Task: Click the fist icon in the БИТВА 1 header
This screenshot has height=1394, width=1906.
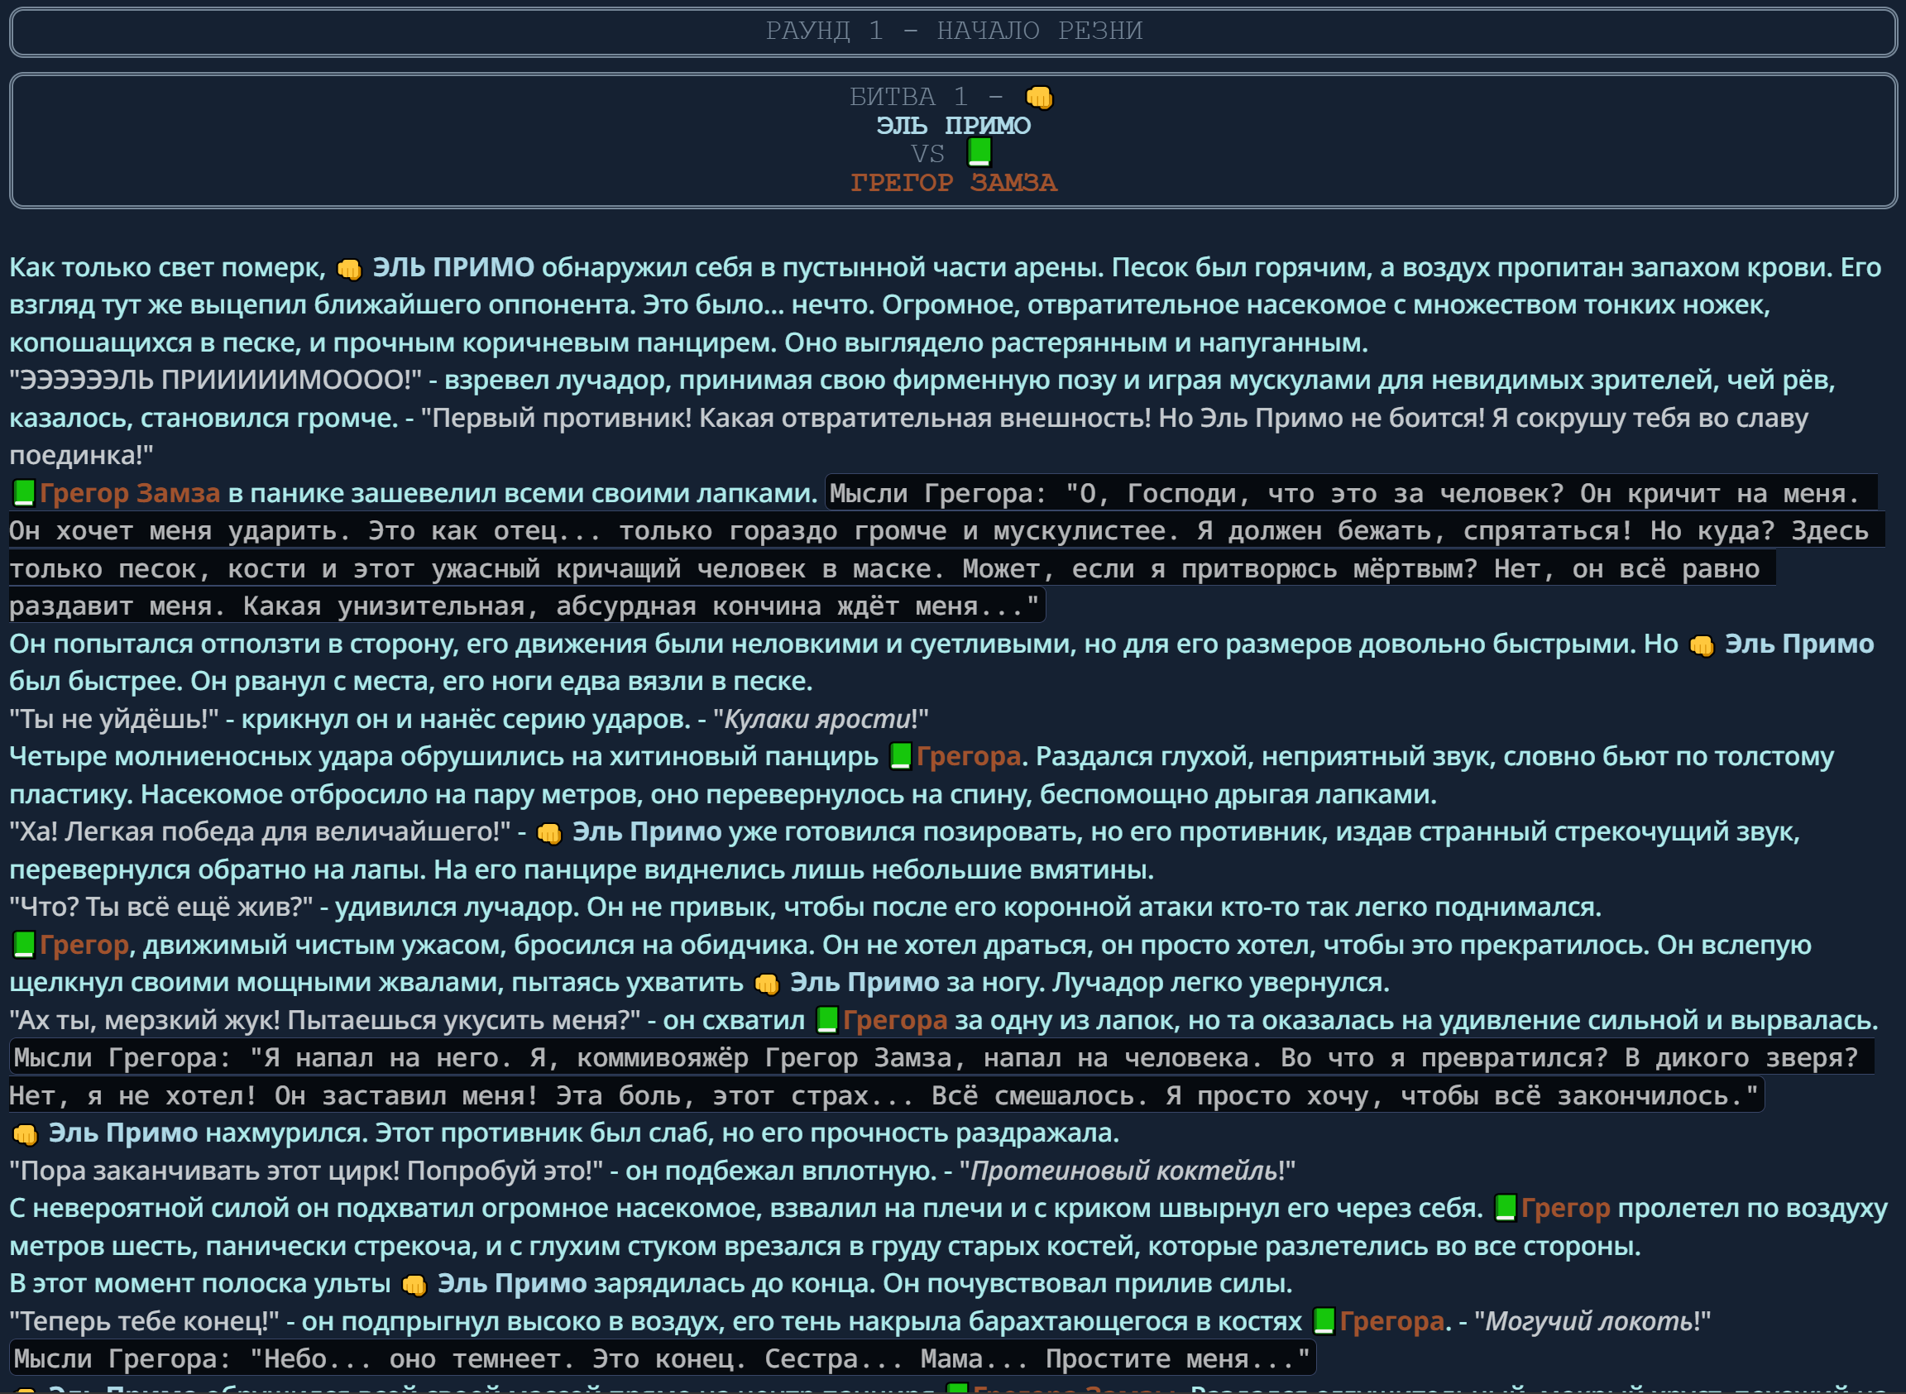Action: (1039, 98)
